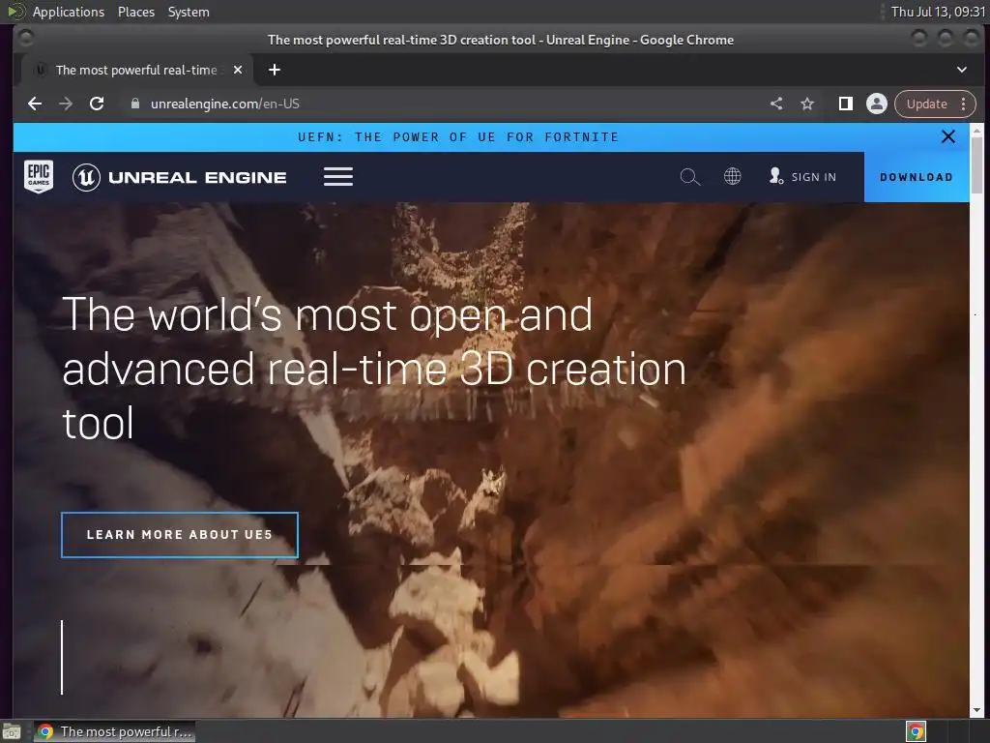990x743 pixels.
Task: Click the scrollbar up arrow
Action: coord(976,131)
